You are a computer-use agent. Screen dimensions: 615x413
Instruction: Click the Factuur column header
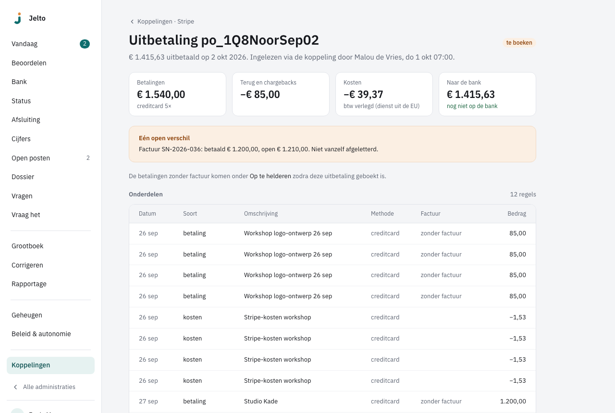click(x=430, y=214)
